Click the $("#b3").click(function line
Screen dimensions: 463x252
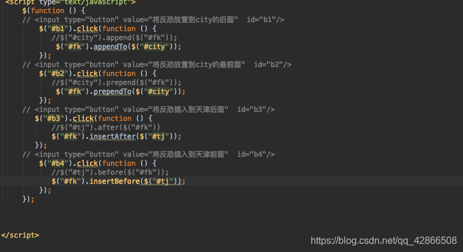(94, 119)
